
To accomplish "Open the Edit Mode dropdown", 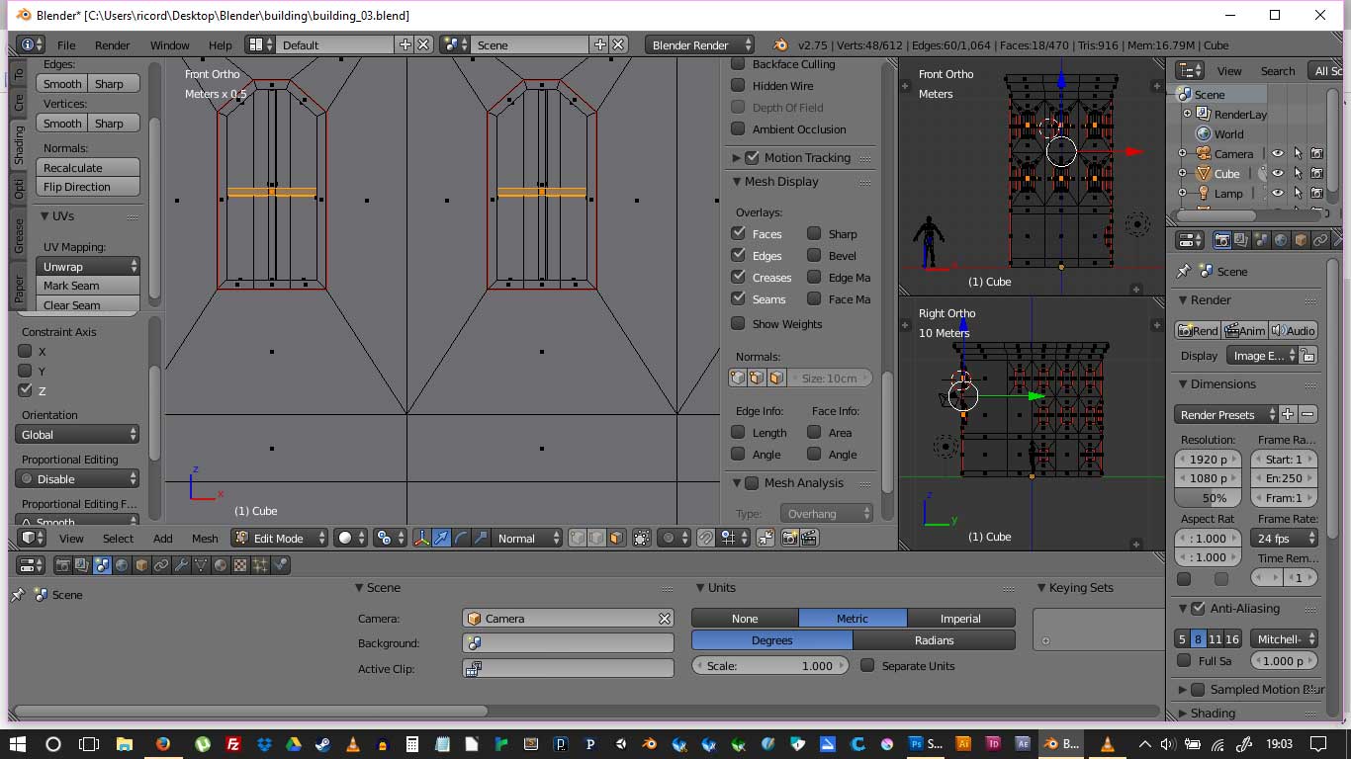I will (279, 538).
